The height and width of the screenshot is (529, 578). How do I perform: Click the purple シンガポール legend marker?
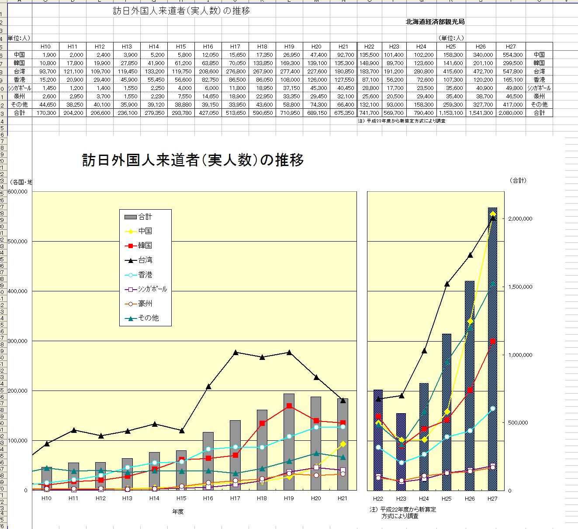(x=131, y=290)
